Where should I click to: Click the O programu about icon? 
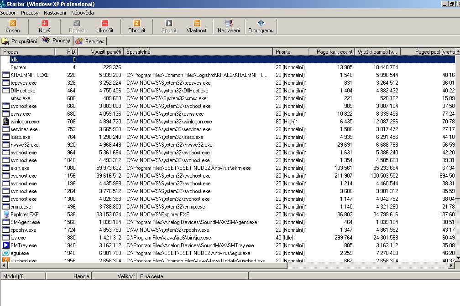point(261,23)
